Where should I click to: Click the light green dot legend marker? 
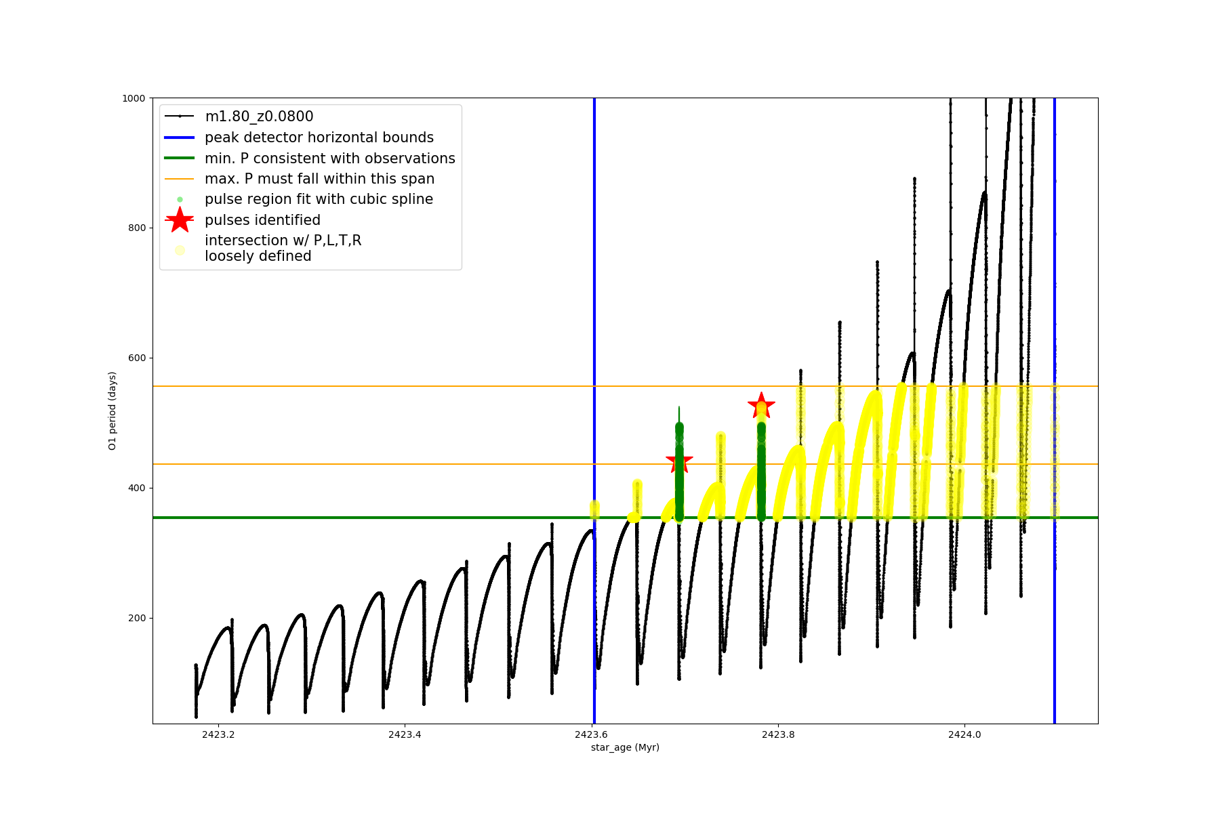click(x=180, y=199)
